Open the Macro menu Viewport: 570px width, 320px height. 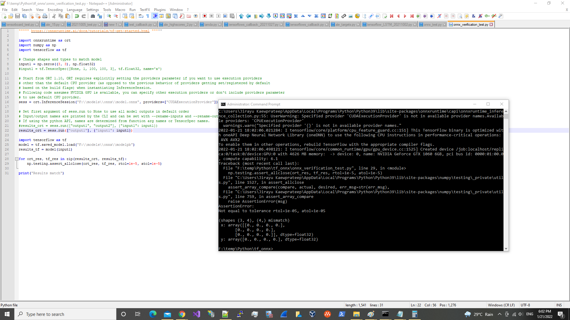[x=120, y=9]
